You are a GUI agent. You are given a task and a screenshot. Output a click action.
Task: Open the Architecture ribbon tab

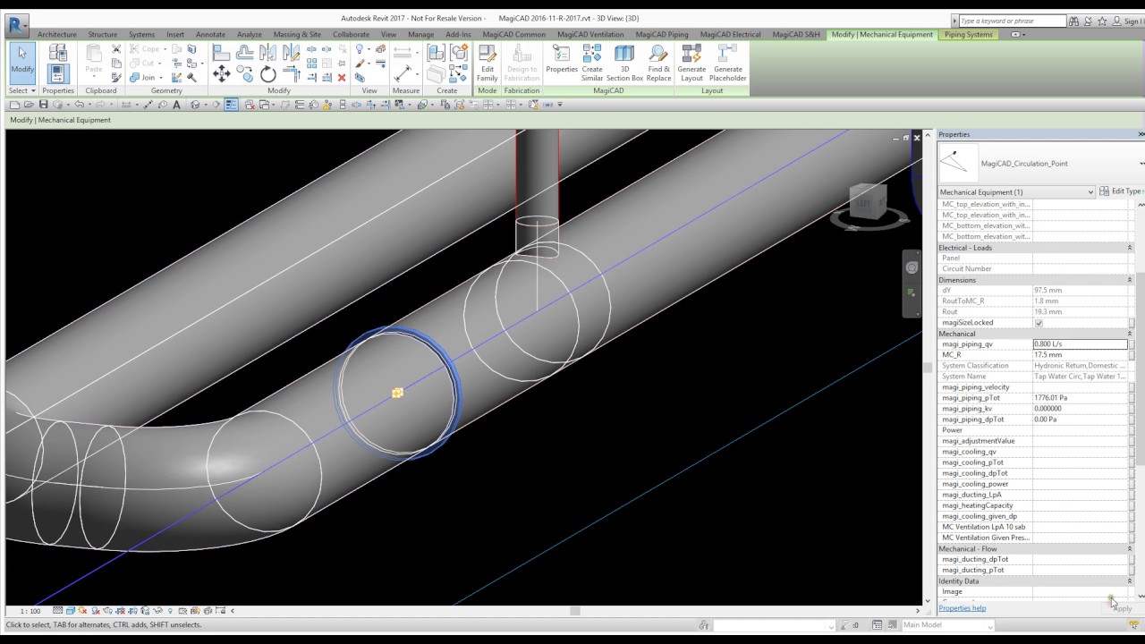point(57,35)
